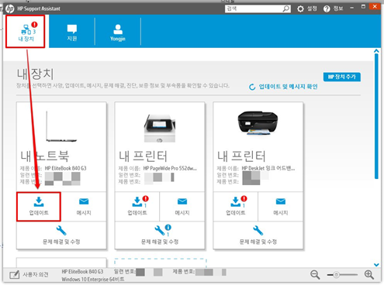Screen dimensions: 384x285
Task: Open 메시지 for HP EliteBook 840 G3
Action: point(84,206)
